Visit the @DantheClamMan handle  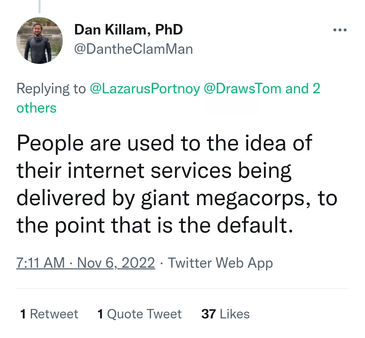pos(133,49)
